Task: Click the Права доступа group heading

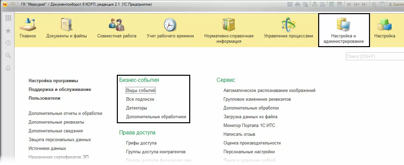Action: (x=137, y=133)
